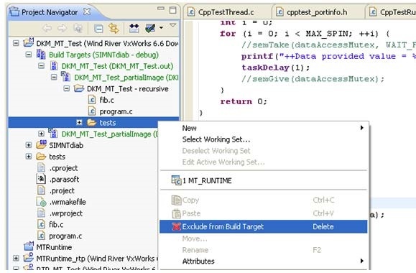Click the back navigation arrow icon
The height and width of the screenshot is (273, 416).
(47, 28)
